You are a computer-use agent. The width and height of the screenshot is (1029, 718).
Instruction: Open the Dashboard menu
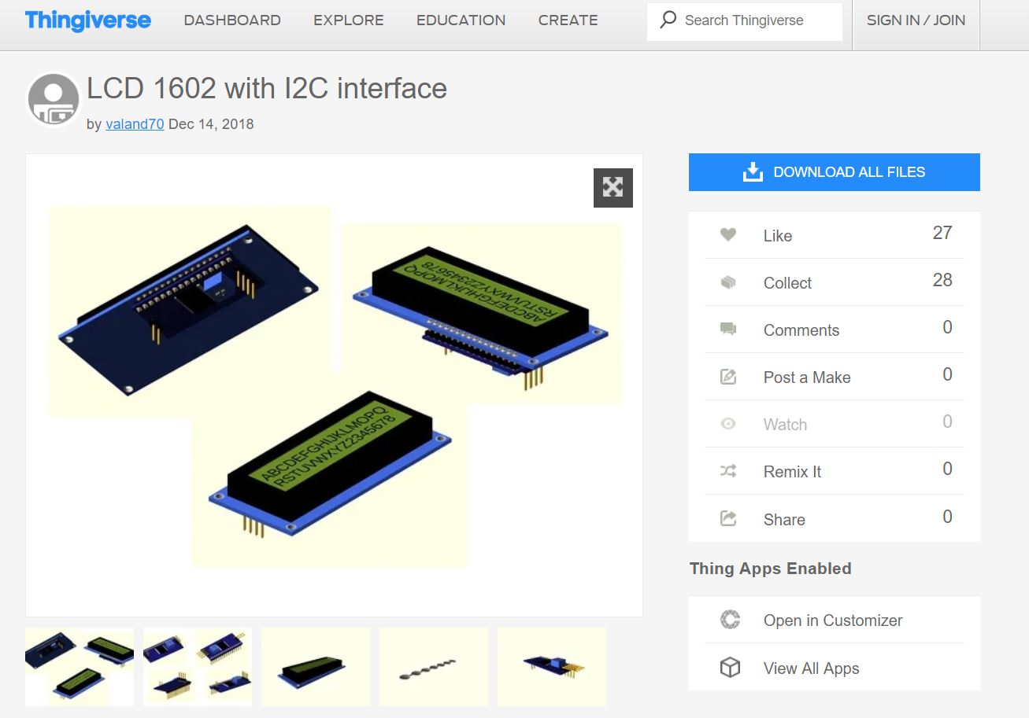pyautogui.click(x=232, y=20)
